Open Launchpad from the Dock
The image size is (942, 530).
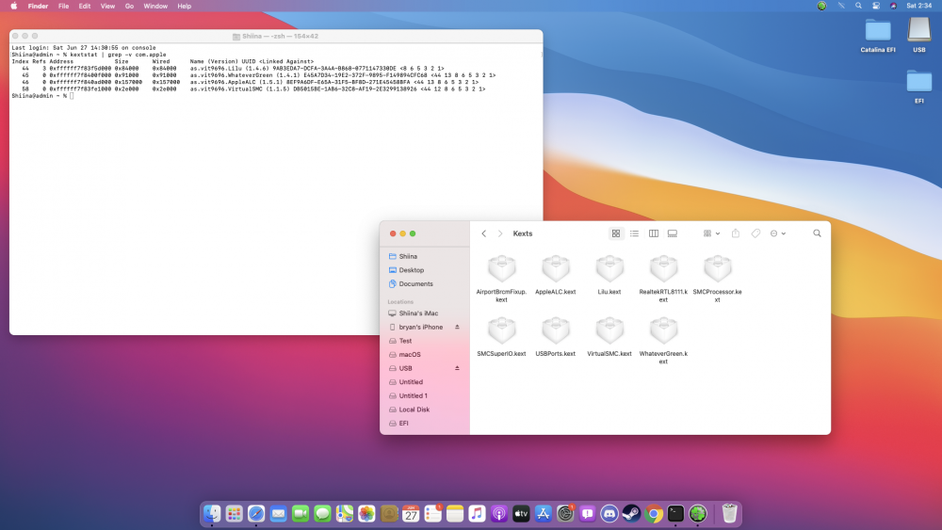click(x=235, y=514)
